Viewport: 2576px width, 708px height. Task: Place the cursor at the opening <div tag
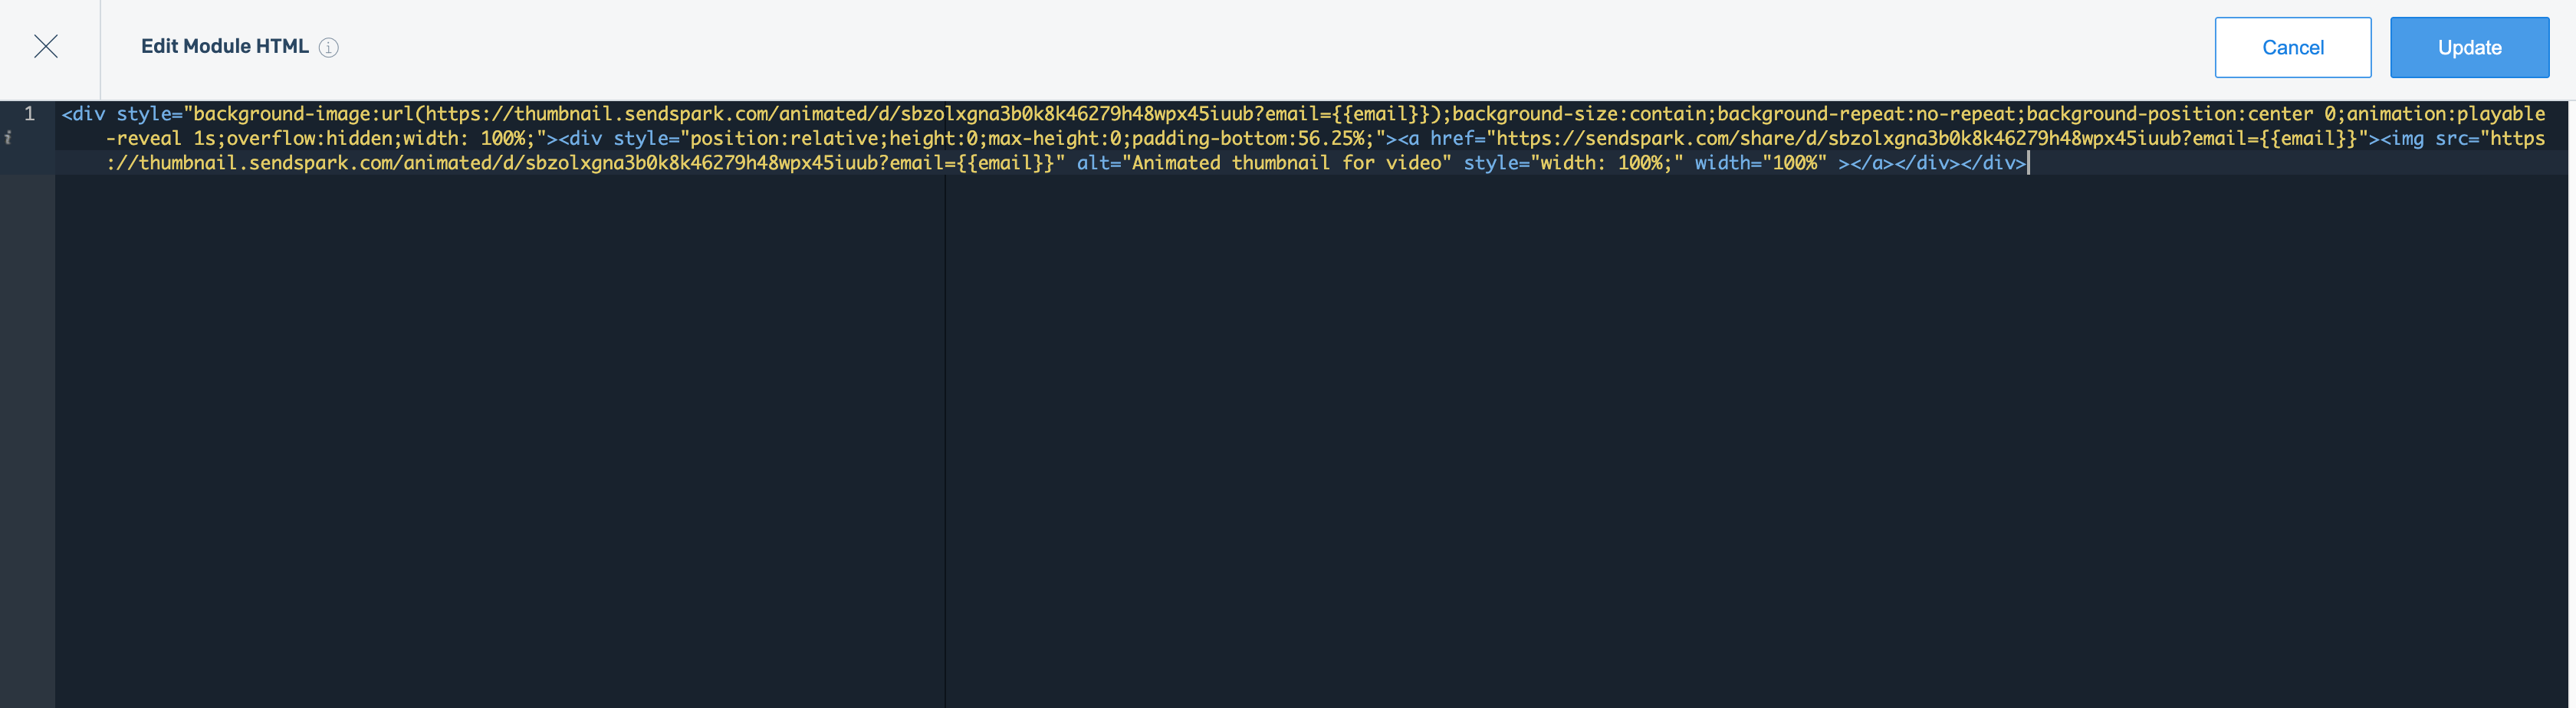(x=83, y=113)
